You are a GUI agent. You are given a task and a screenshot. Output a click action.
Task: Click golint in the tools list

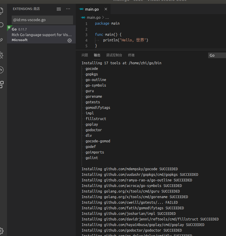92,158
